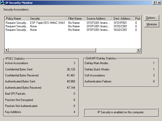Open the Options dialog
The width and height of the screenshot is (162, 121).
tap(151, 18)
